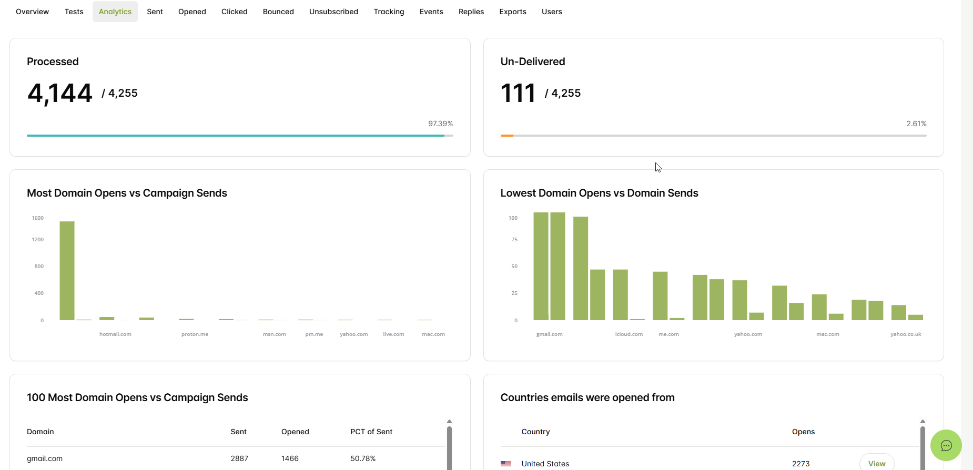Click the pm.me axis label
This screenshot has width=973, height=470.
(314, 334)
